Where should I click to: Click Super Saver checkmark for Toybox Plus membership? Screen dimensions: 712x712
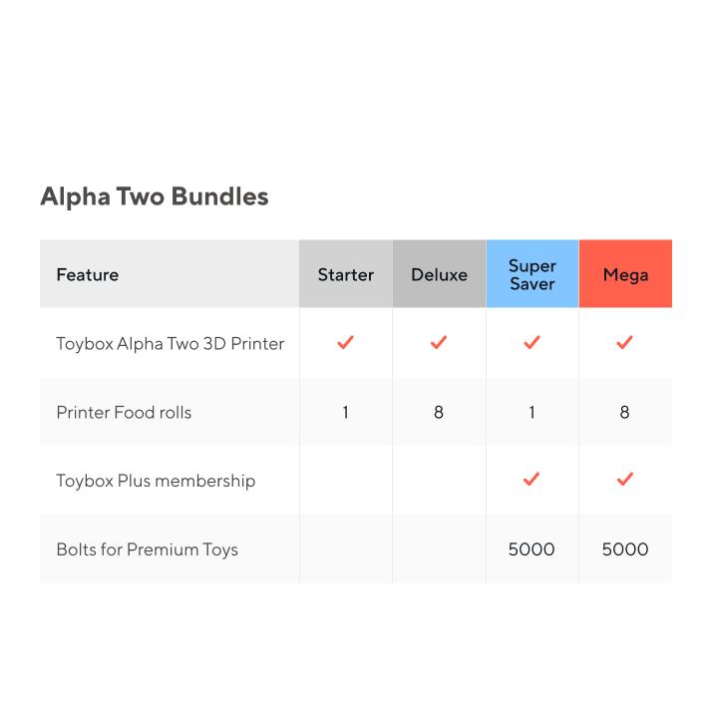(x=532, y=480)
